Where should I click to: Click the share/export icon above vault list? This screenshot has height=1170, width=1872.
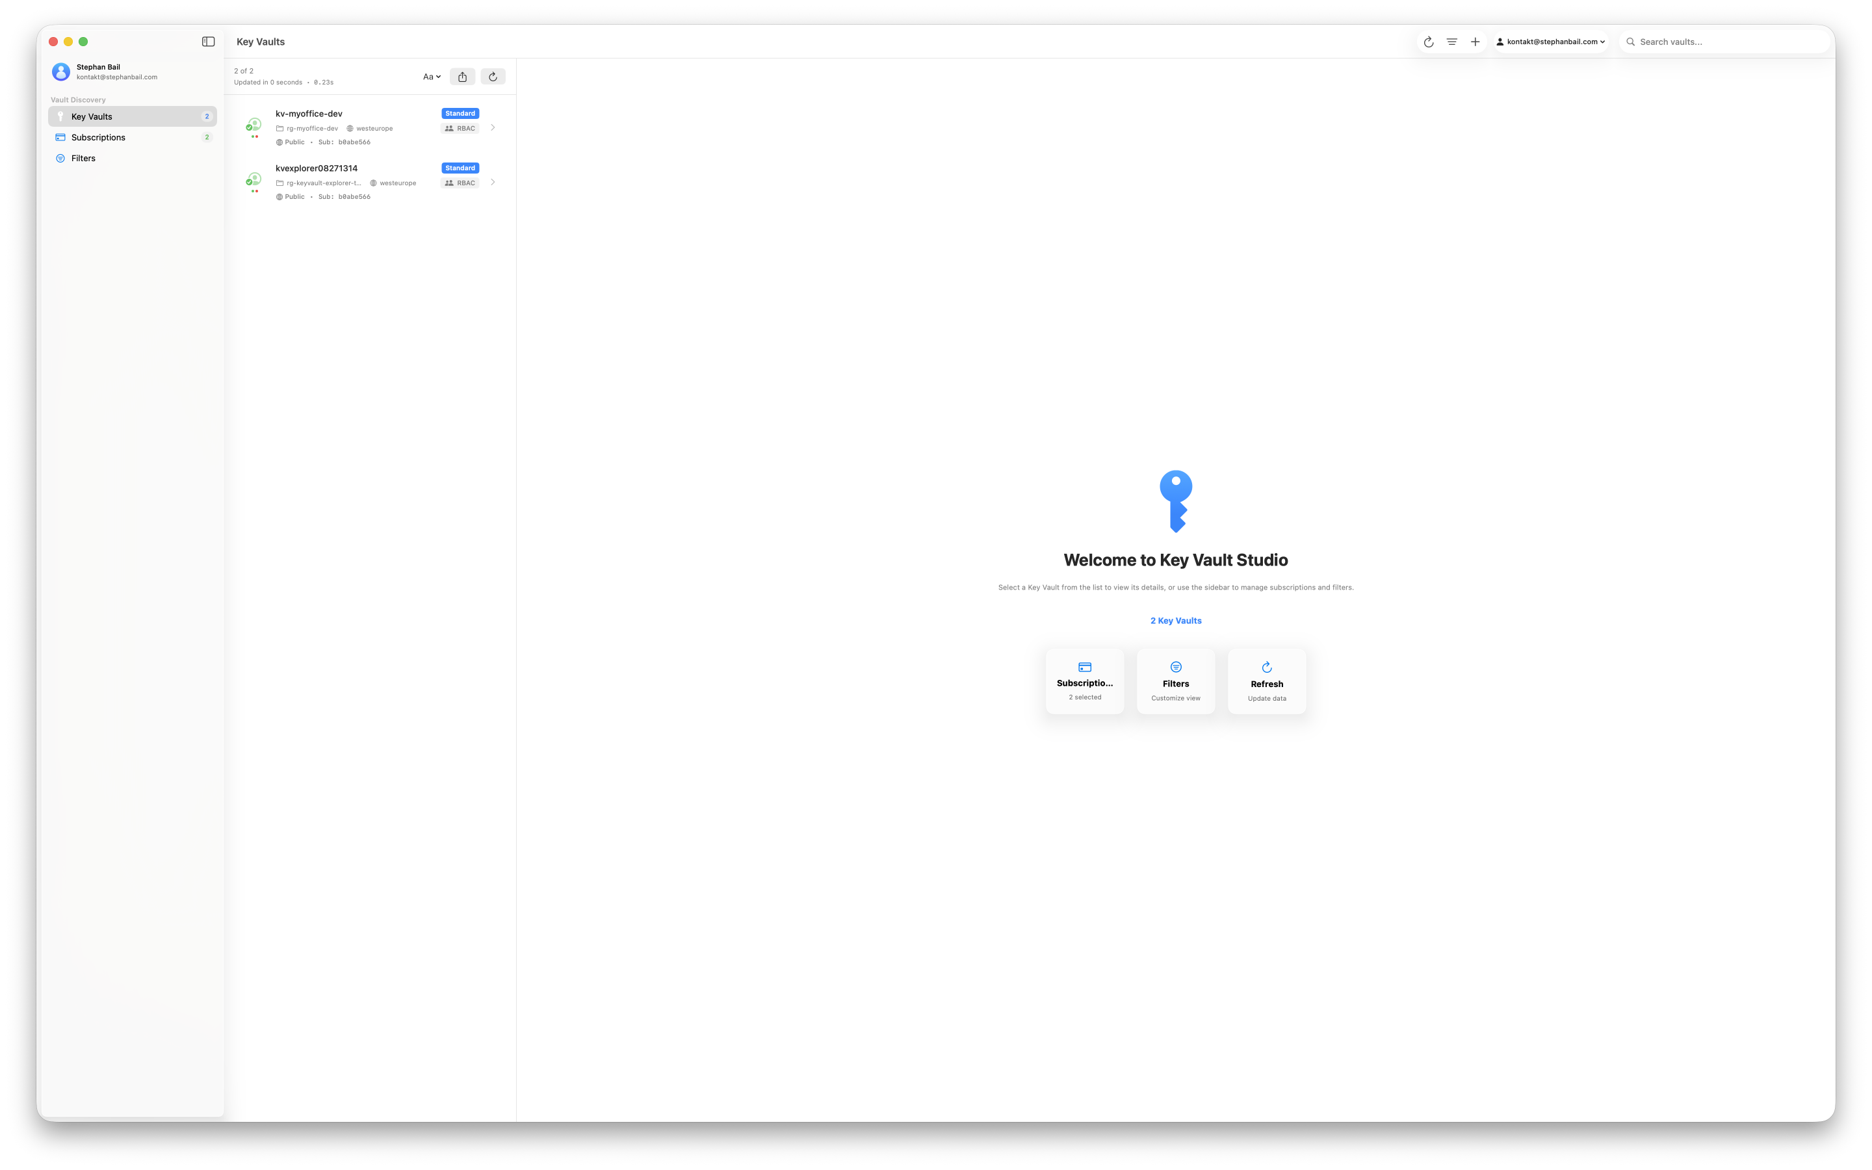461,76
